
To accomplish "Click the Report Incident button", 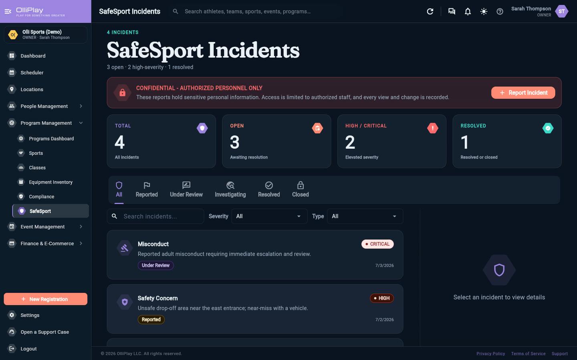I will (523, 92).
